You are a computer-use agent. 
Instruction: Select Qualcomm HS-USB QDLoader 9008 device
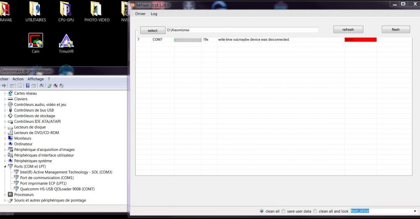[57, 189]
